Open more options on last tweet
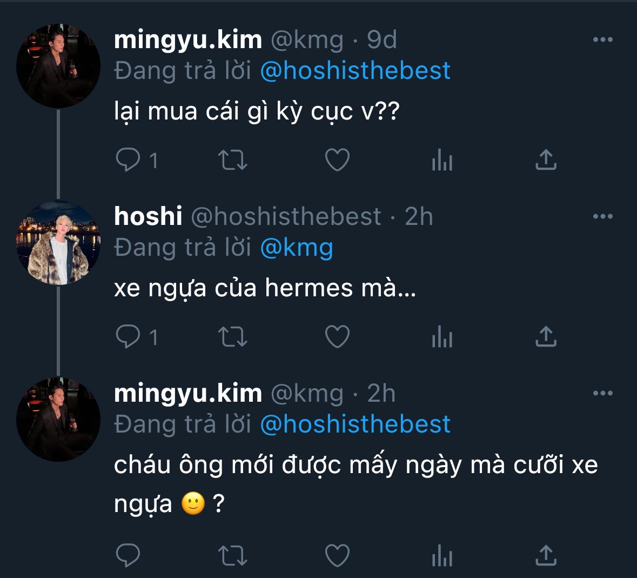637x578 pixels. pyautogui.click(x=602, y=393)
